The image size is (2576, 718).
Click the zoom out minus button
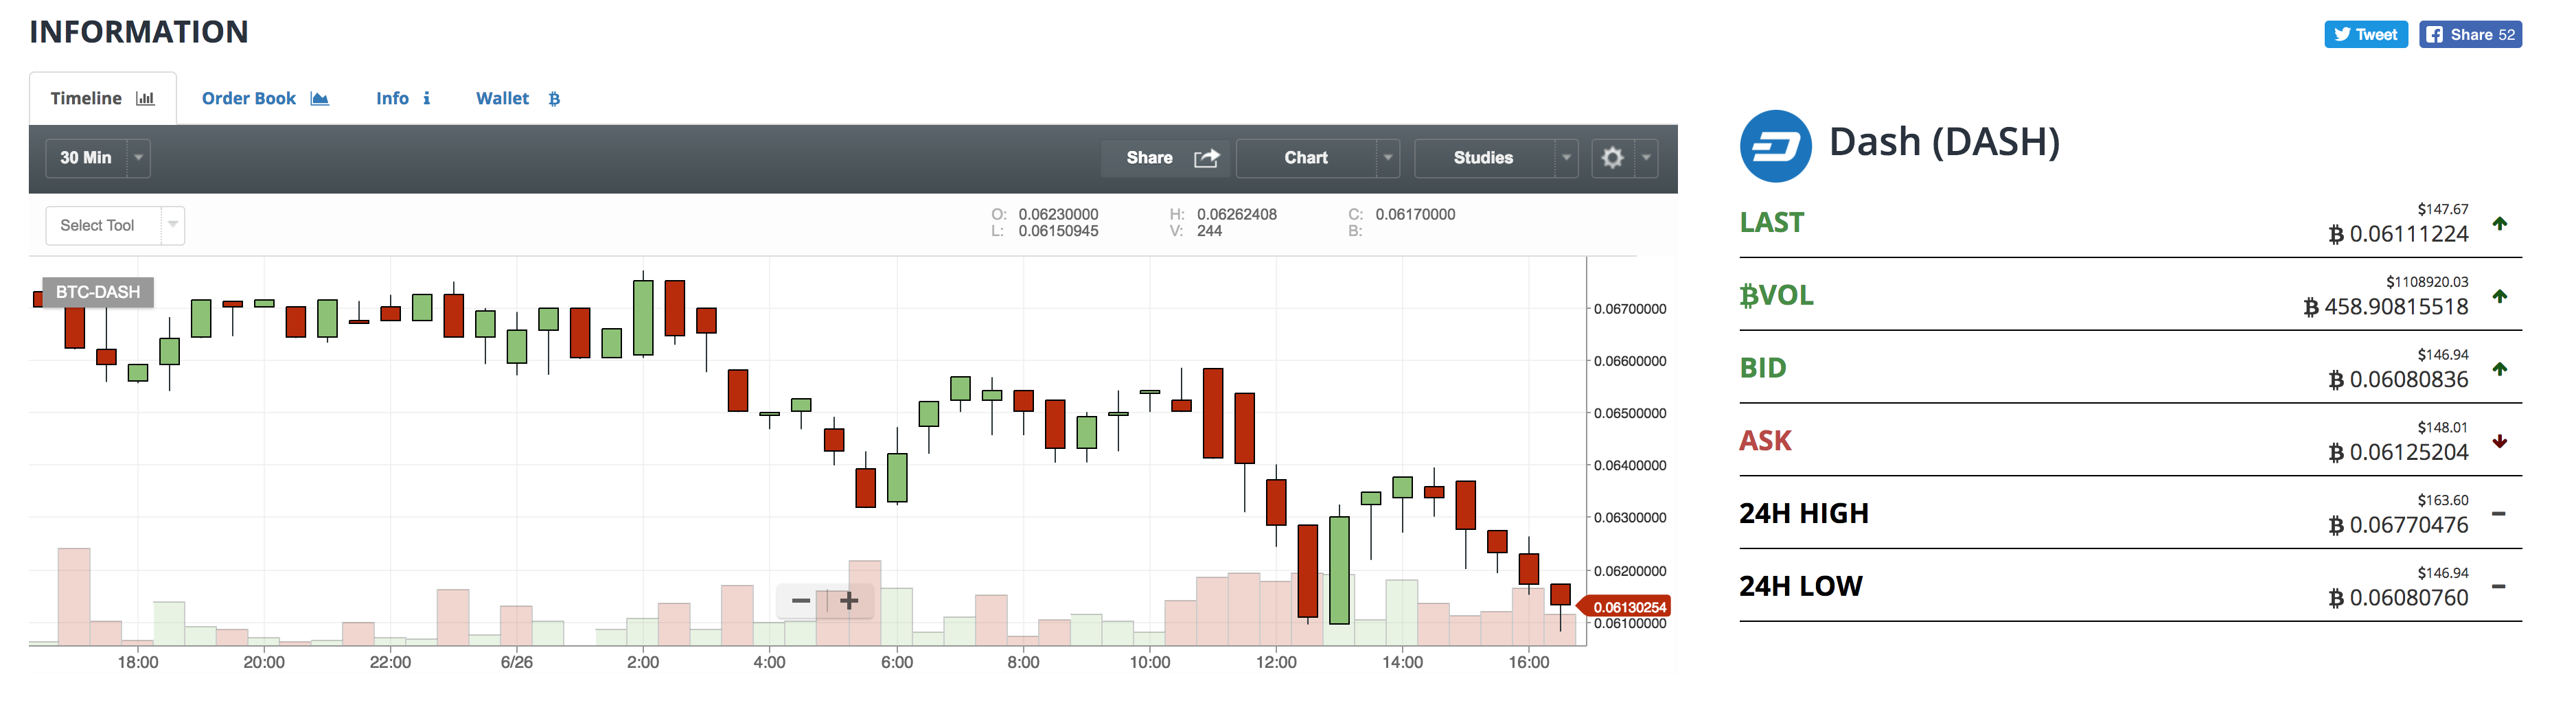pyautogui.click(x=800, y=601)
